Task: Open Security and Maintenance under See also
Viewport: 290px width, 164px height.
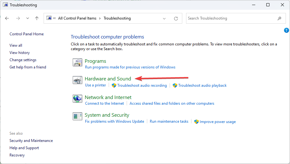Action: (x=31, y=141)
